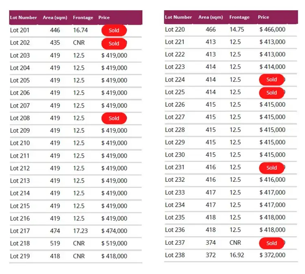Click the Sold badge for Lot 201
The image size is (305, 274).
point(114,30)
